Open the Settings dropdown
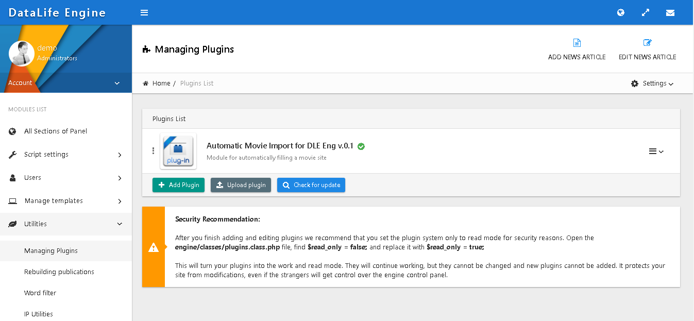The height and width of the screenshot is (321, 694). 652,83
